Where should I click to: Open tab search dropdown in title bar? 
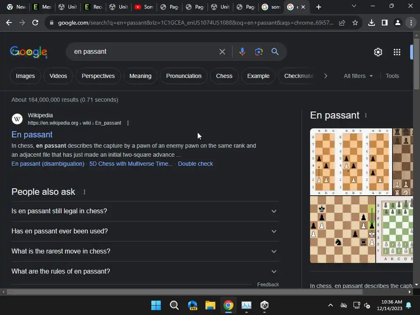point(354,6)
